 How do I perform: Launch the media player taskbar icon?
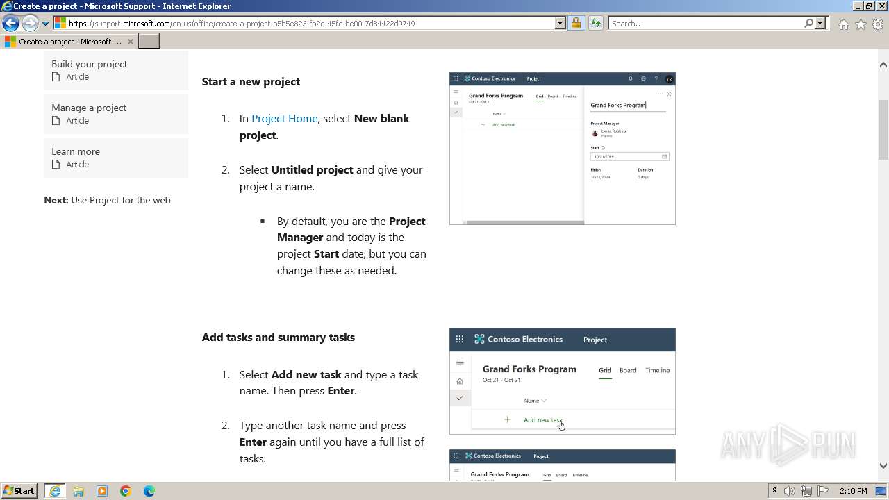coord(102,491)
